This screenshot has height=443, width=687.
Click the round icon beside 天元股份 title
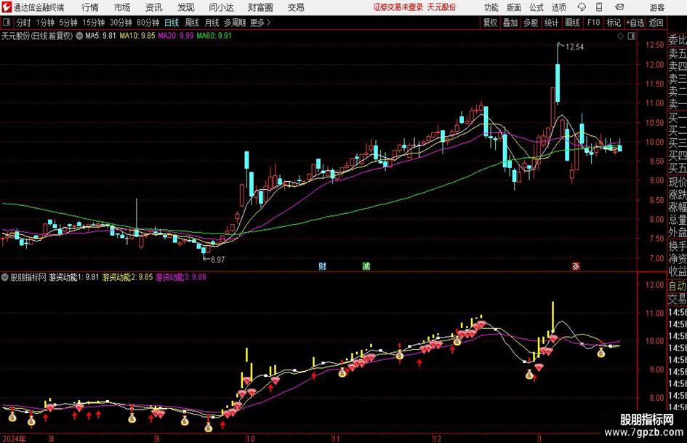(79, 36)
